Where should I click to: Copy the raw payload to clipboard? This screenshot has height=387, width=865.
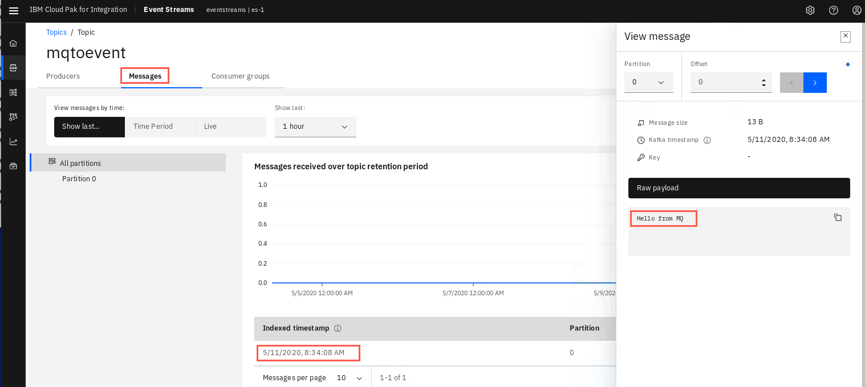(838, 217)
